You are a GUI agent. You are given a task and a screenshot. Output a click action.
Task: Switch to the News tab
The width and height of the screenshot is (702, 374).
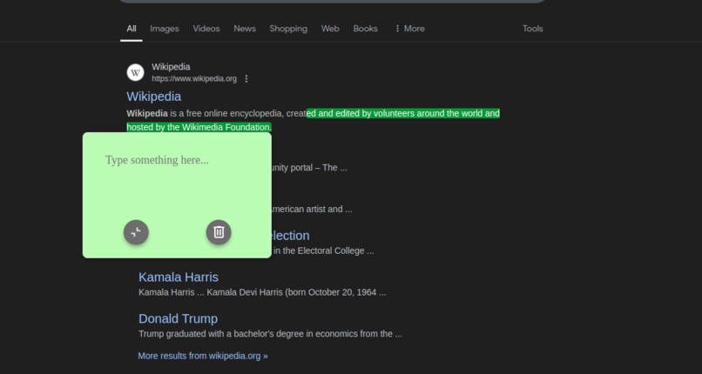(245, 29)
